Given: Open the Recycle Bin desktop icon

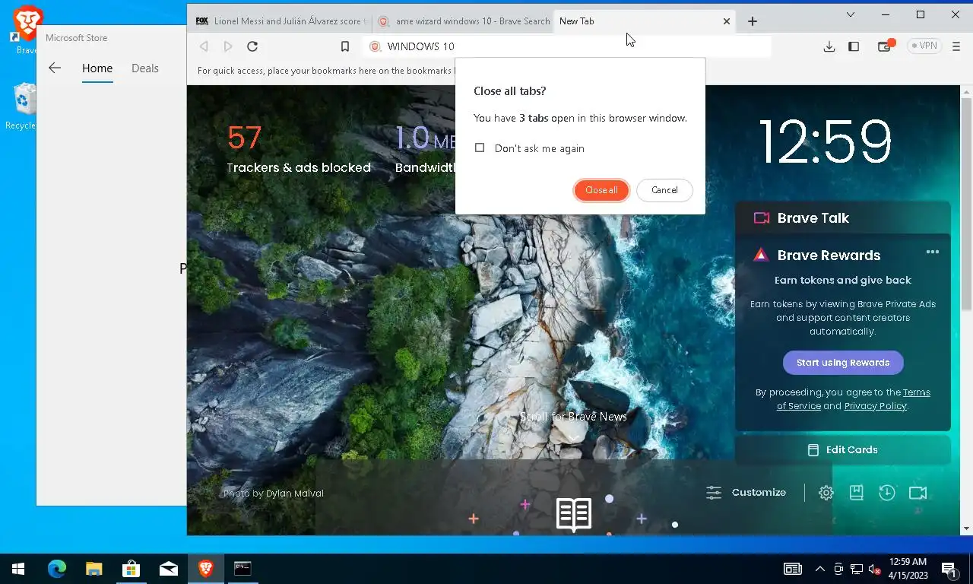Looking at the screenshot, I should point(23,106).
